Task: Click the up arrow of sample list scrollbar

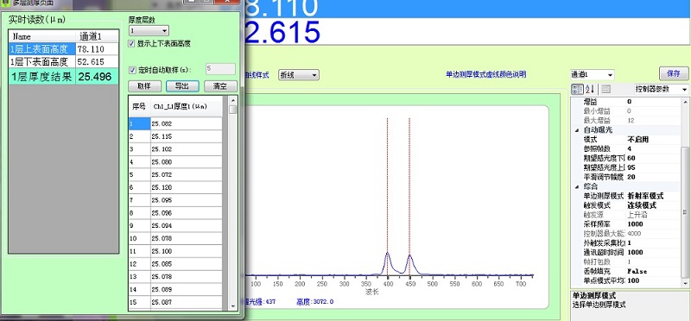Action: pos(233,98)
